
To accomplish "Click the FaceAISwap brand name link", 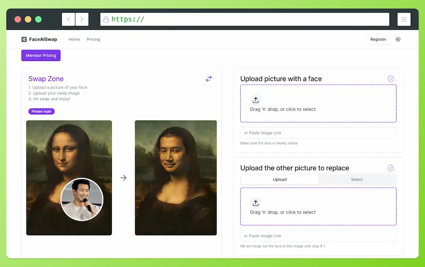I will click(x=43, y=39).
